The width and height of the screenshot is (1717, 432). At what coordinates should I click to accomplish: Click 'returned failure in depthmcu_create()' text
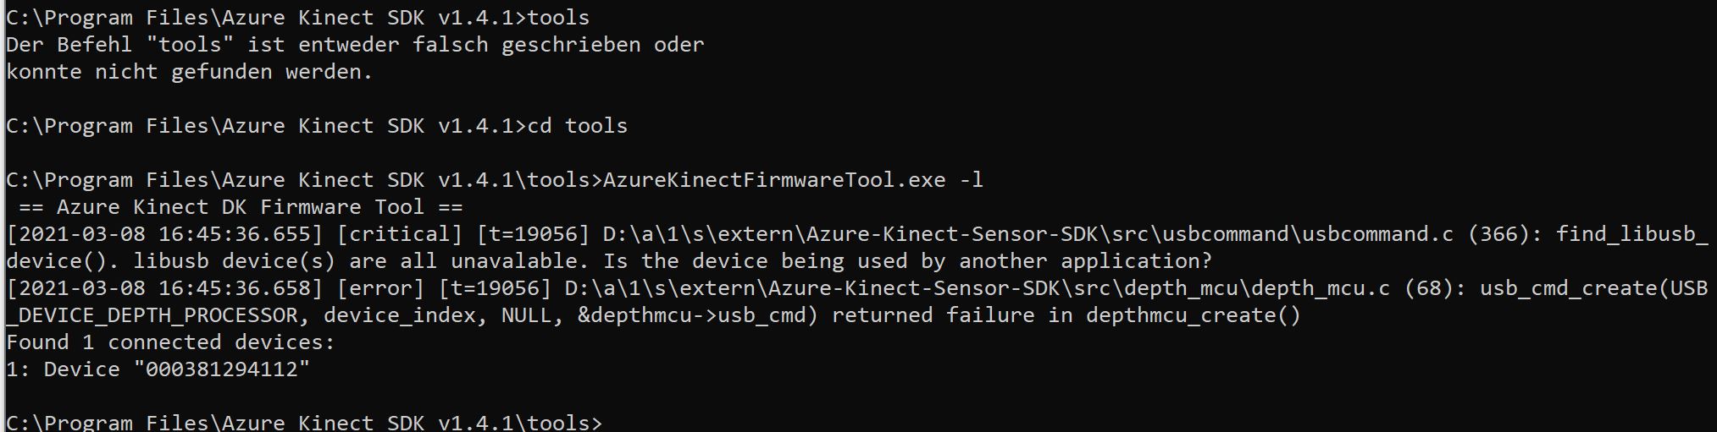(1066, 315)
